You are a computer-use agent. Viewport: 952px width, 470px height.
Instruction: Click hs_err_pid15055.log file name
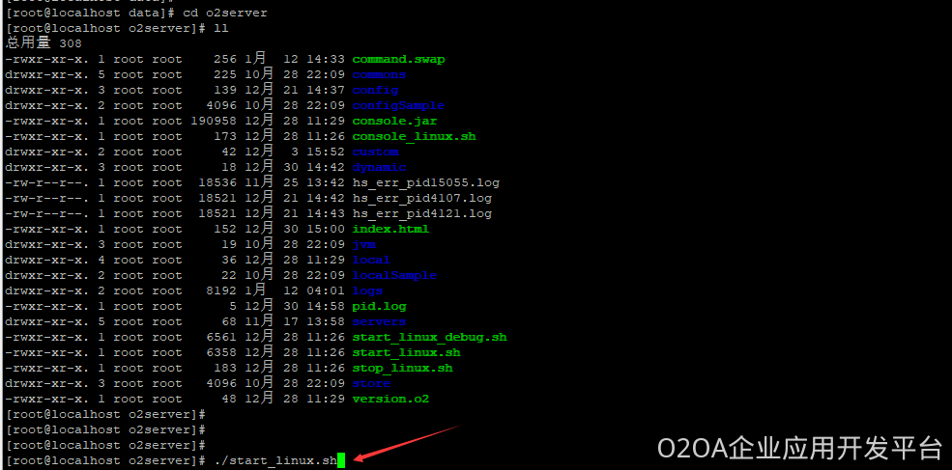pos(425,182)
